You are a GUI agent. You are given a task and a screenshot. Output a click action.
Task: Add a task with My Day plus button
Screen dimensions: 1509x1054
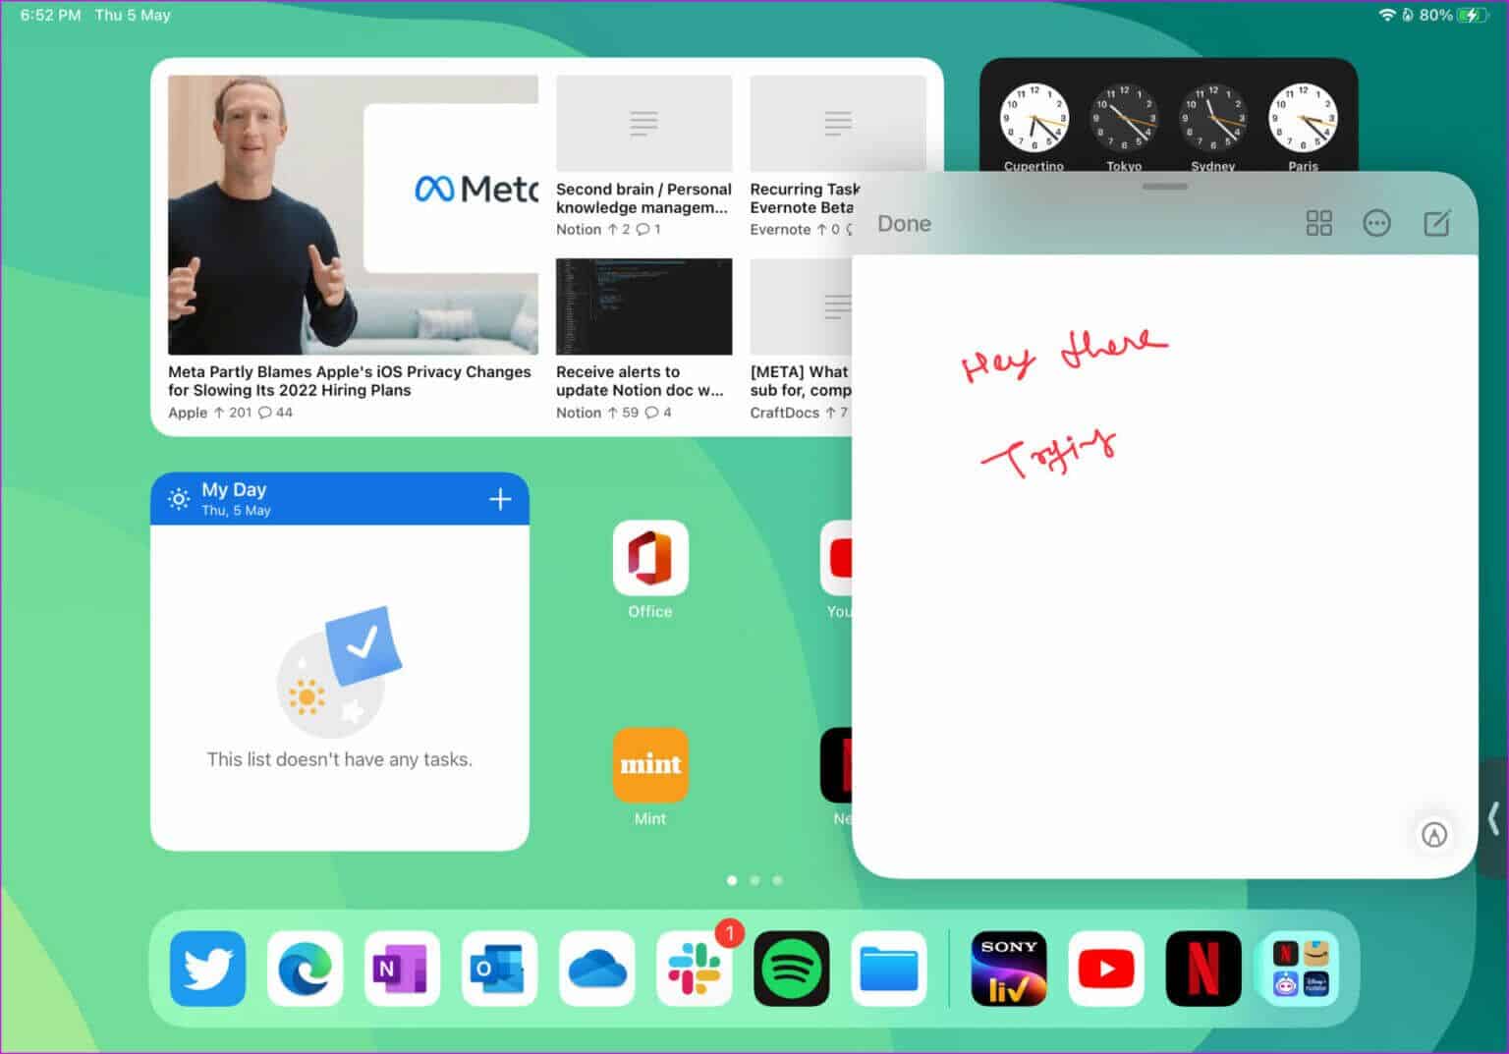[x=500, y=499]
